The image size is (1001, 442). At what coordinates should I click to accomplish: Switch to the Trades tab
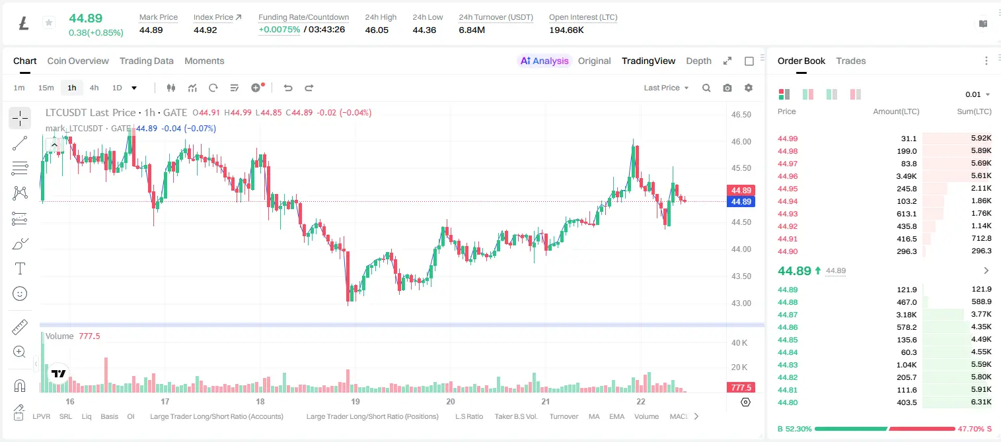click(850, 61)
